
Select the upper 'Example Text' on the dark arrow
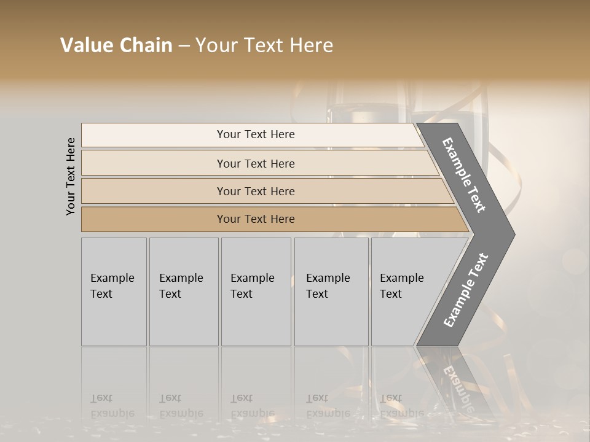point(463,175)
